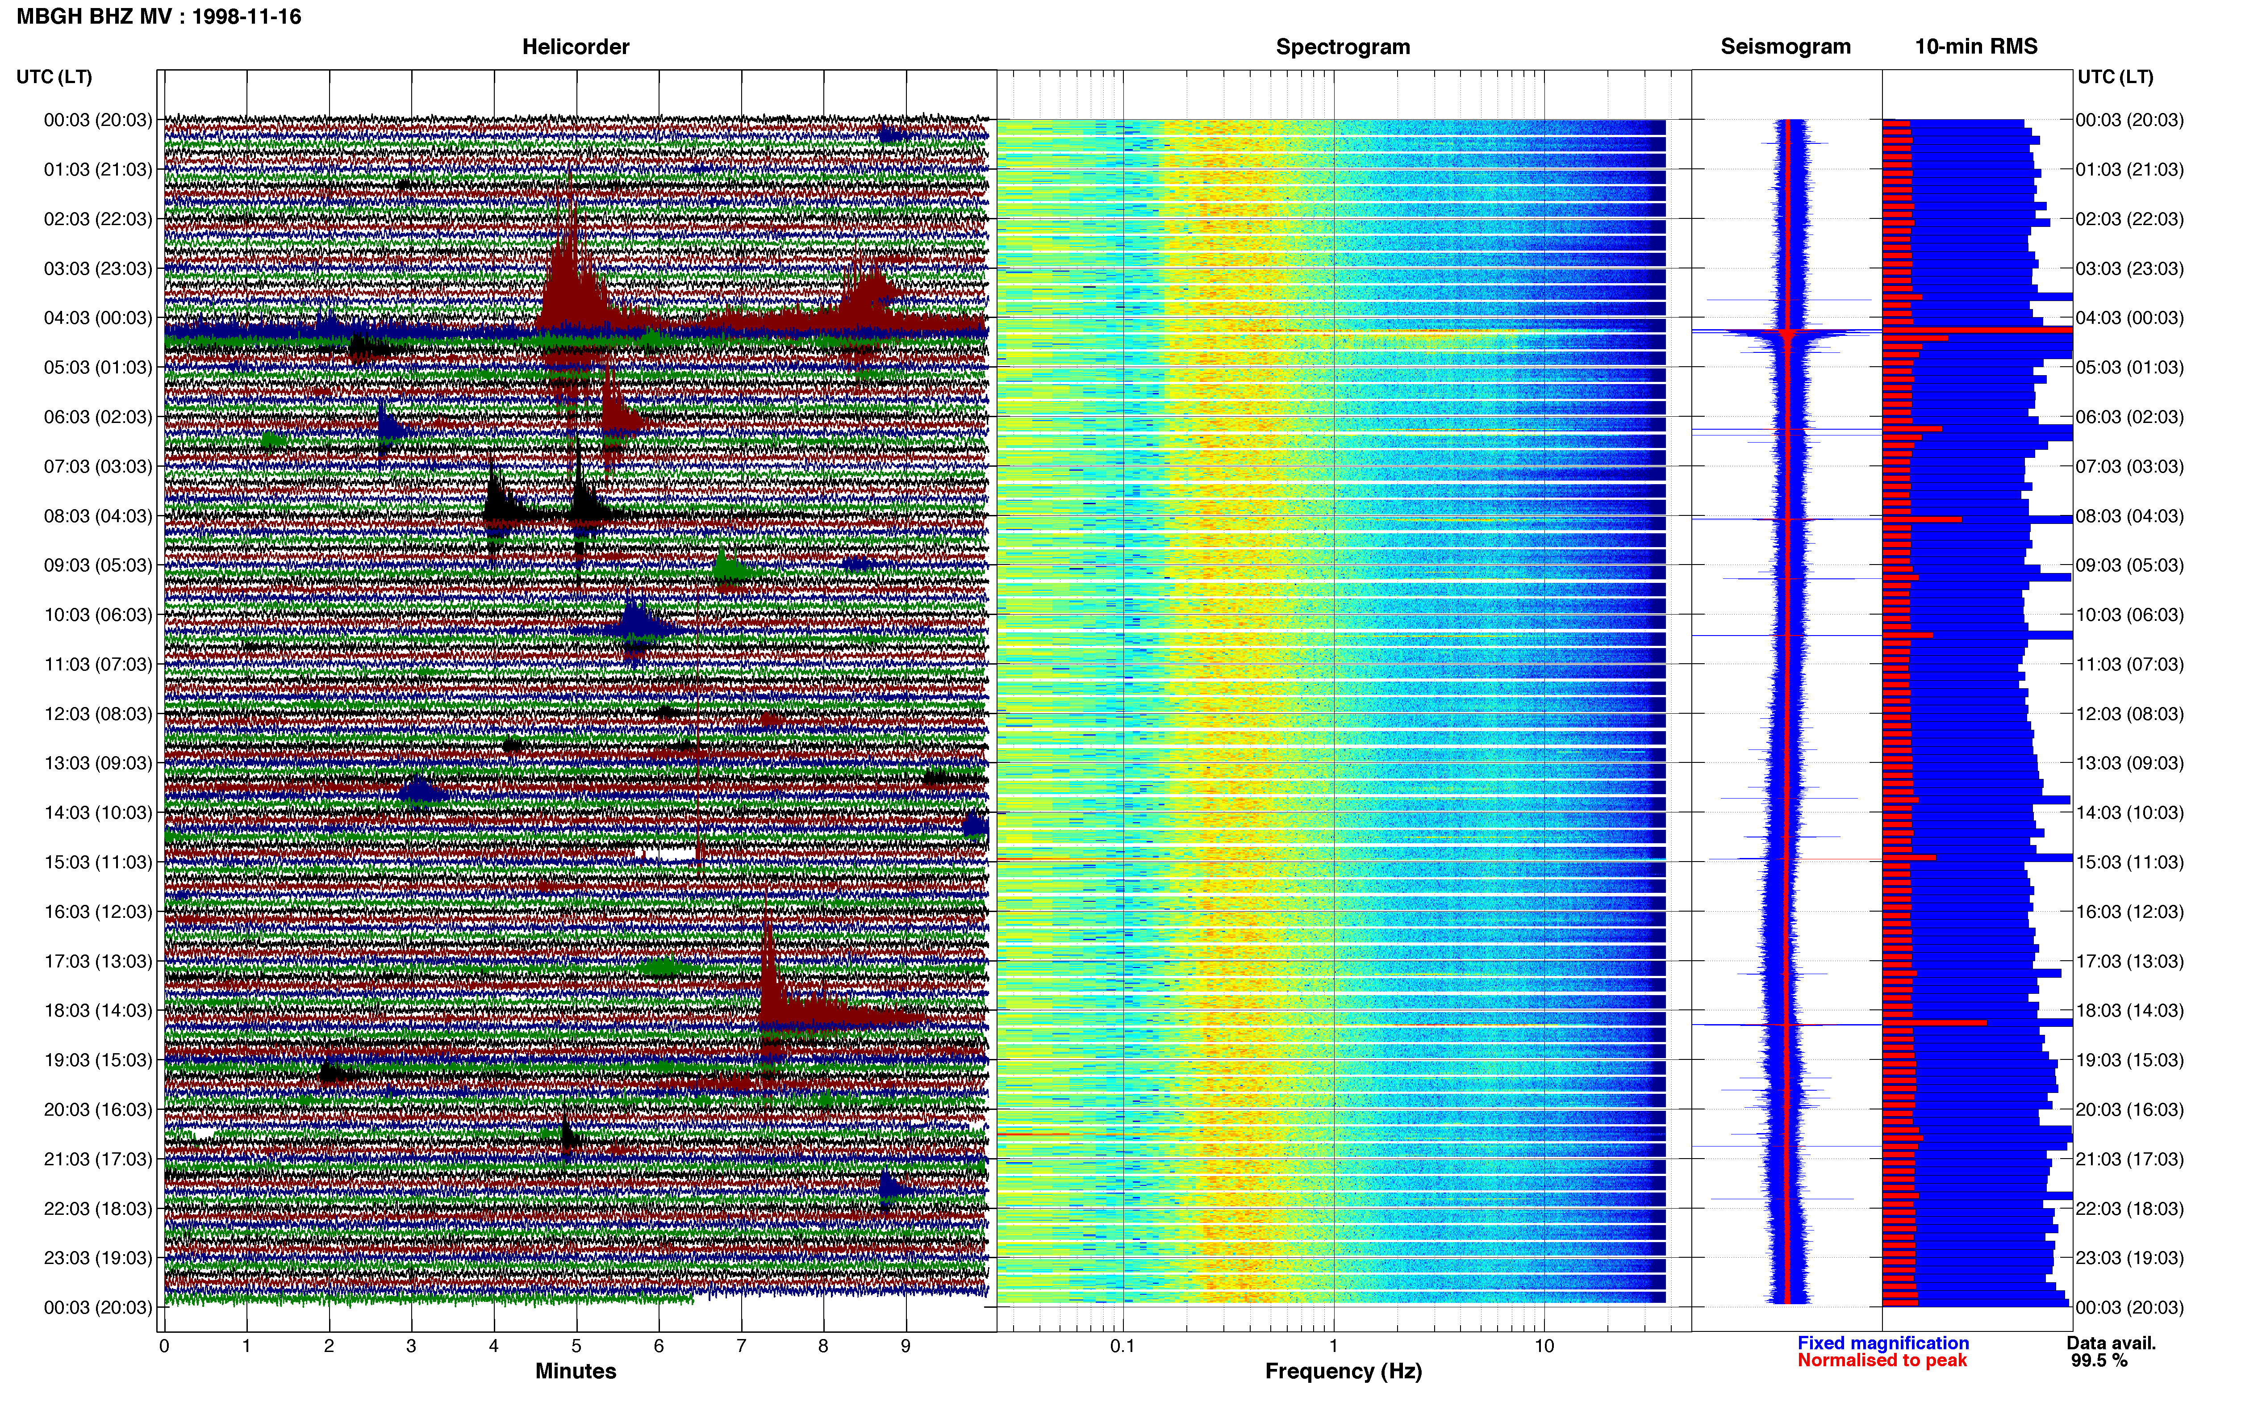Click right time label '06:03 (02:03)'
Screen dimensions: 2241x1402
click(x=2130, y=417)
